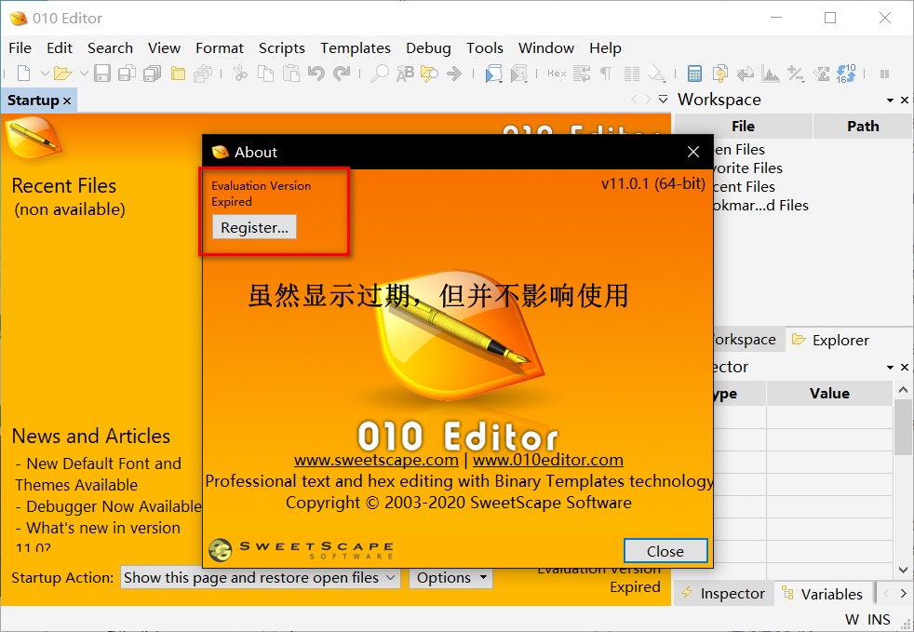Click the Inspector scroll down arrow

tap(903, 570)
